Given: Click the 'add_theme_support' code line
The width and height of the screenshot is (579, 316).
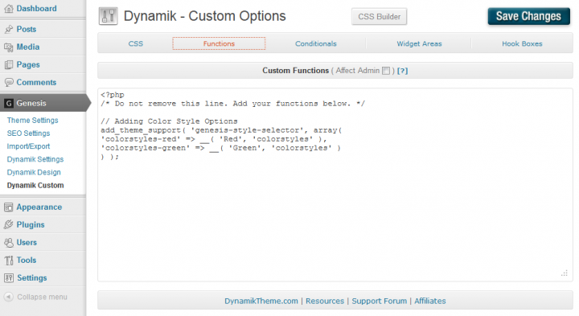Looking at the screenshot, I should (222, 130).
